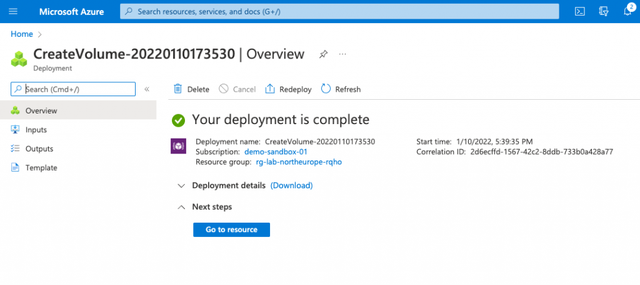Open Directories and subscriptions filter icon

(x=604, y=11)
